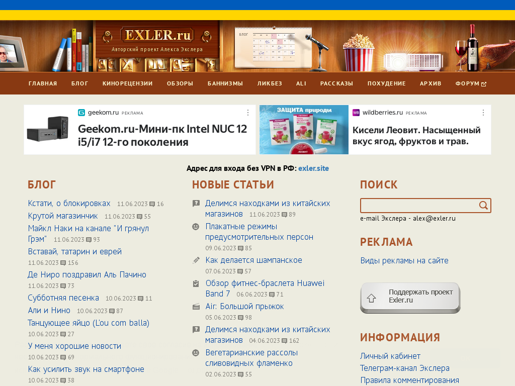Click clipboard icon beside Huawei Band 7 review
The image size is (515, 386).
coord(196,283)
